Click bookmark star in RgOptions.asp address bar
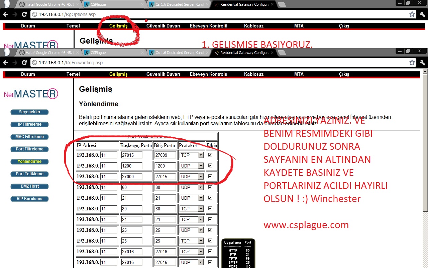 pyautogui.click(x=412, y=14)
